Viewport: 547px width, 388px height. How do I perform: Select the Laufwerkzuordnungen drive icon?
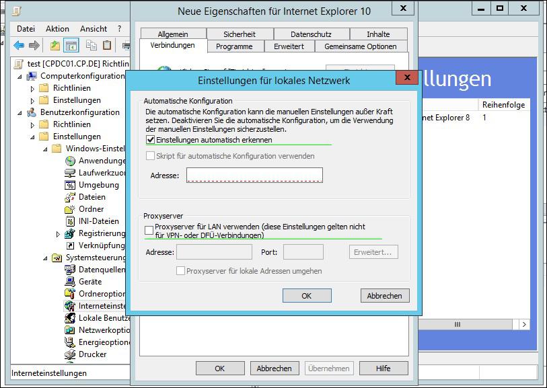pyautogui.click(x=70, y=173)
